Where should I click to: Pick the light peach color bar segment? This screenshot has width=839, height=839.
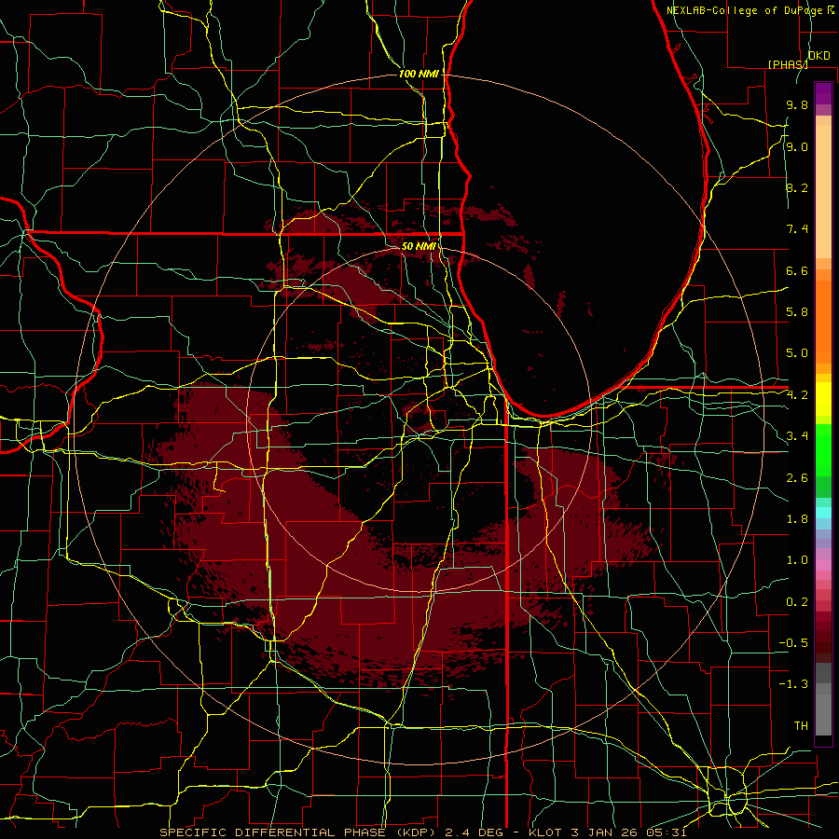point(823,191)
